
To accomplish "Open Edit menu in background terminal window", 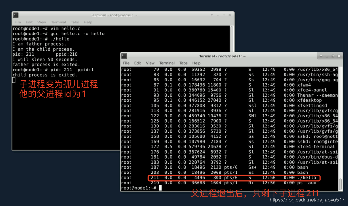I will pos(29,22).
